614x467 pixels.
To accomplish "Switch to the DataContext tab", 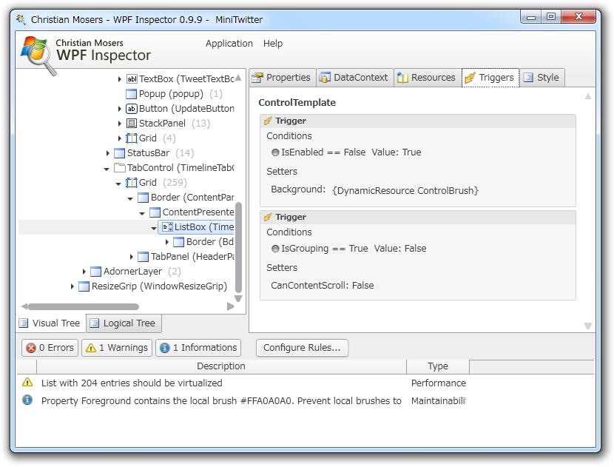I will [x=355, y=78].
